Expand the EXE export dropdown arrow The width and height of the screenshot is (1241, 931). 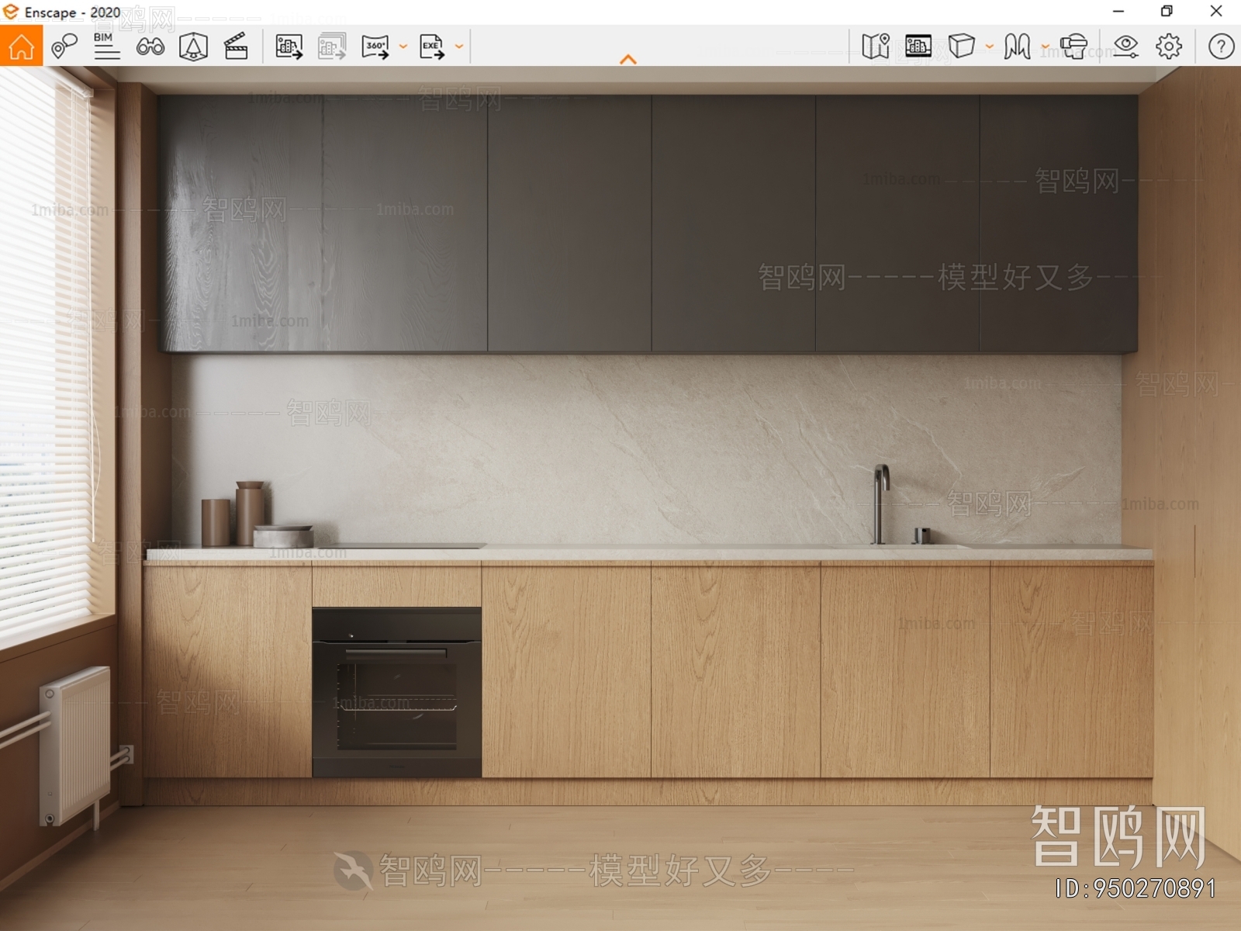(x=459, y=47)
